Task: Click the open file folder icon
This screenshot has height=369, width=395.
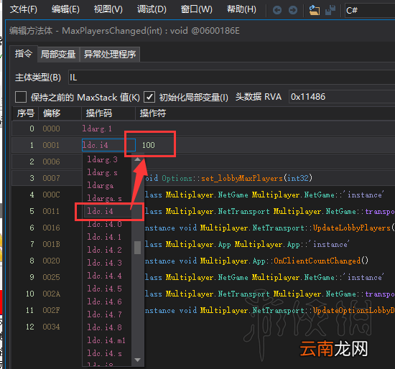Action: [x=314, y=10]
